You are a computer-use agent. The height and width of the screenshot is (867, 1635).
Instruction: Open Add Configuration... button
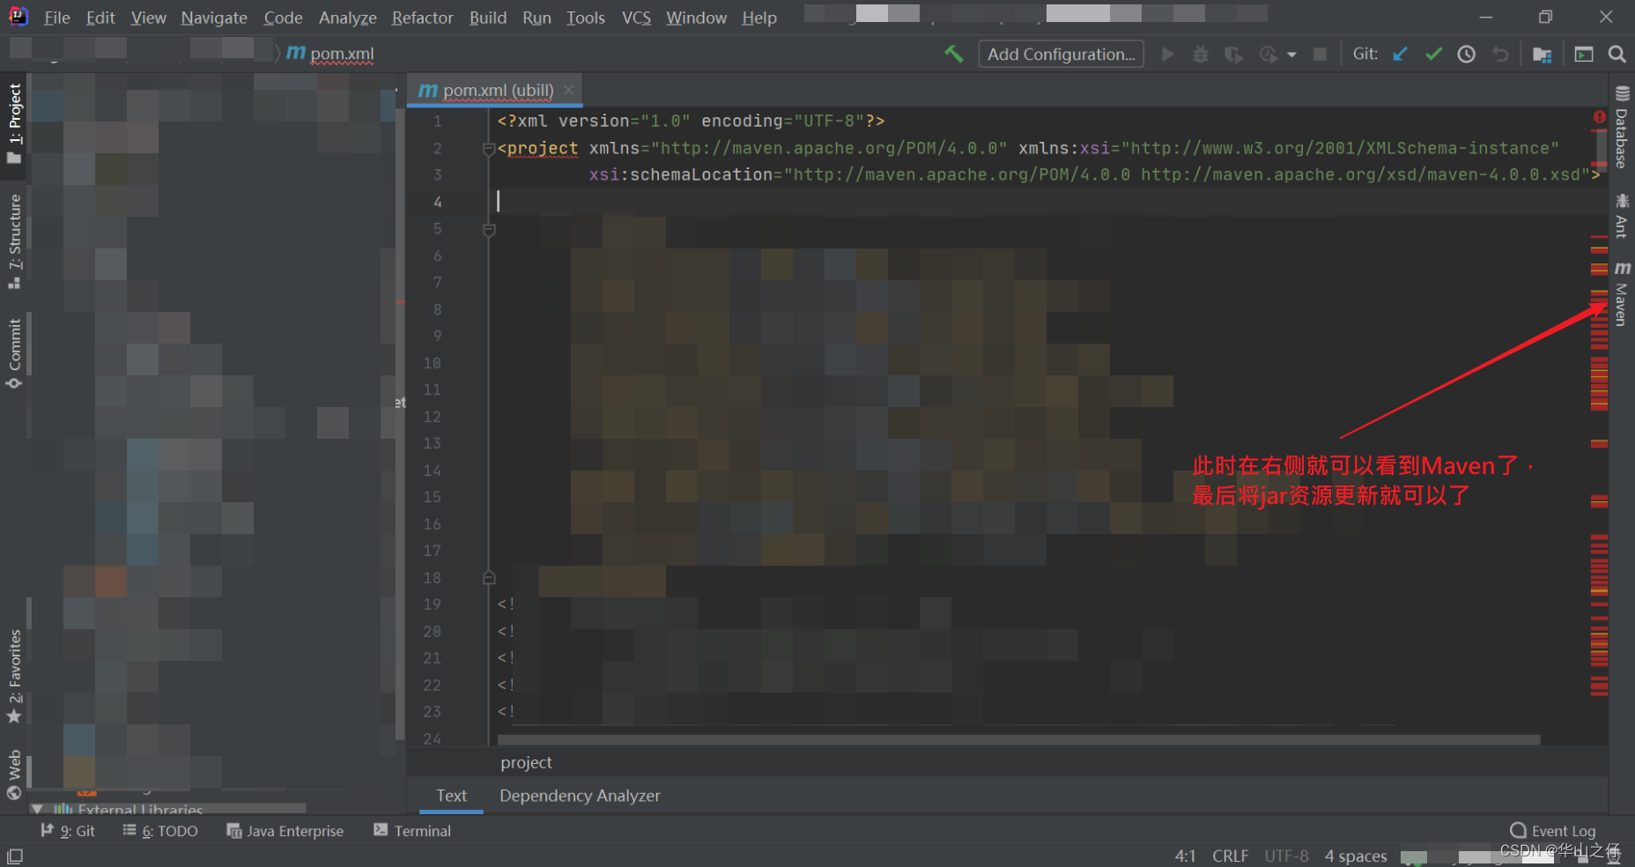[1062, 54]
